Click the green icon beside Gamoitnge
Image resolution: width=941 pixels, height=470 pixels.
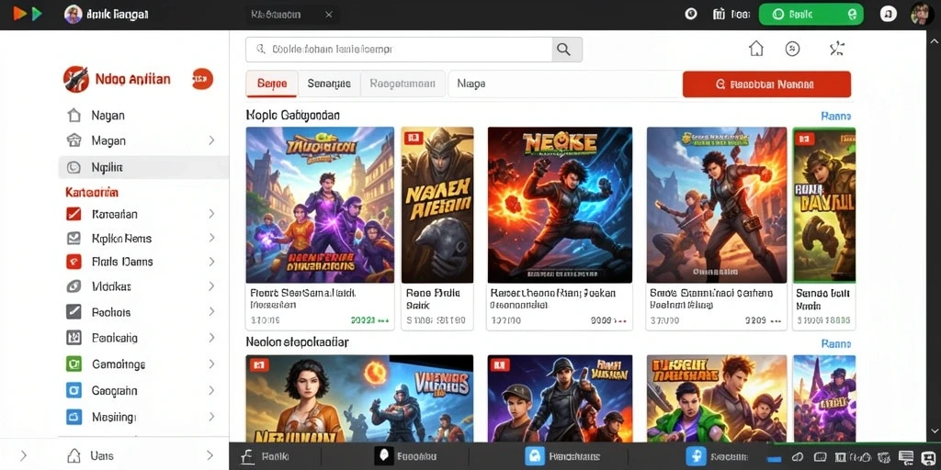[x=74, y=364]
